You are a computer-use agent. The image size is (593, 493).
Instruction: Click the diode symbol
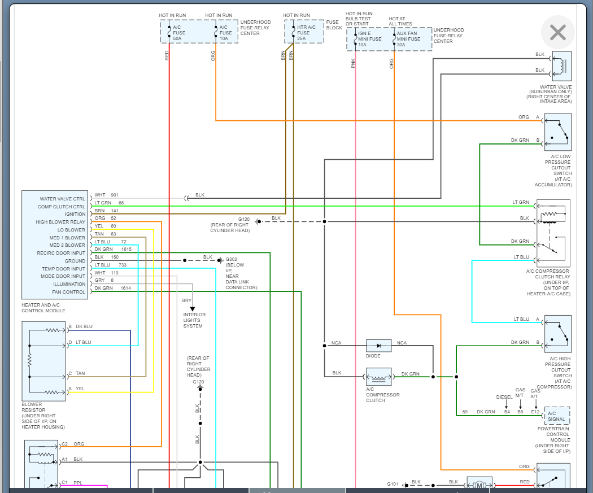(x=378, y=346)
